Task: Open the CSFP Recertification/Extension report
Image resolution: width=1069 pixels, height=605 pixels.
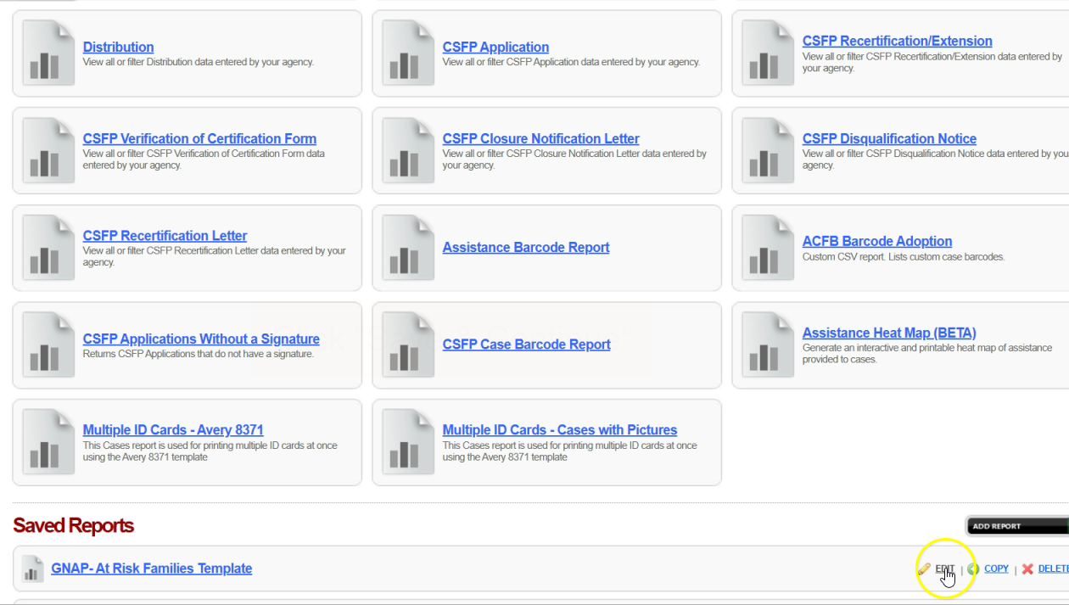Action: coord(897,41)
